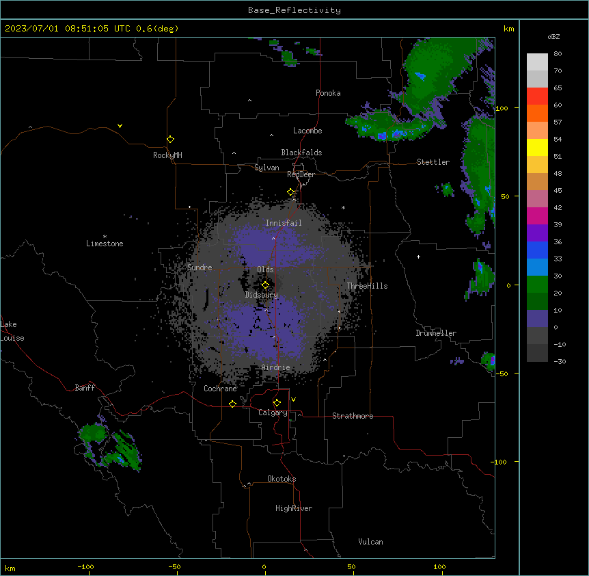589x576 pixels.
Task: Click the yellow marker south of Red Deer
Action: (x=291, y=192)
